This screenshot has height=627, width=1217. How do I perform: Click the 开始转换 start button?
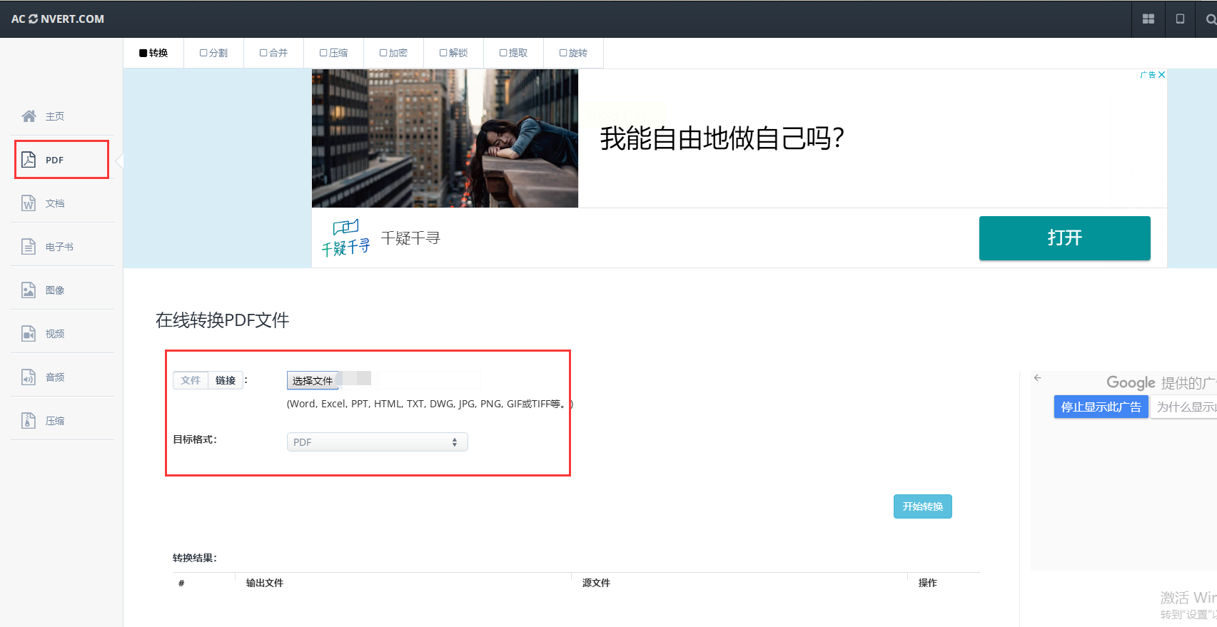pyautogui.click(x=923, y=506)
